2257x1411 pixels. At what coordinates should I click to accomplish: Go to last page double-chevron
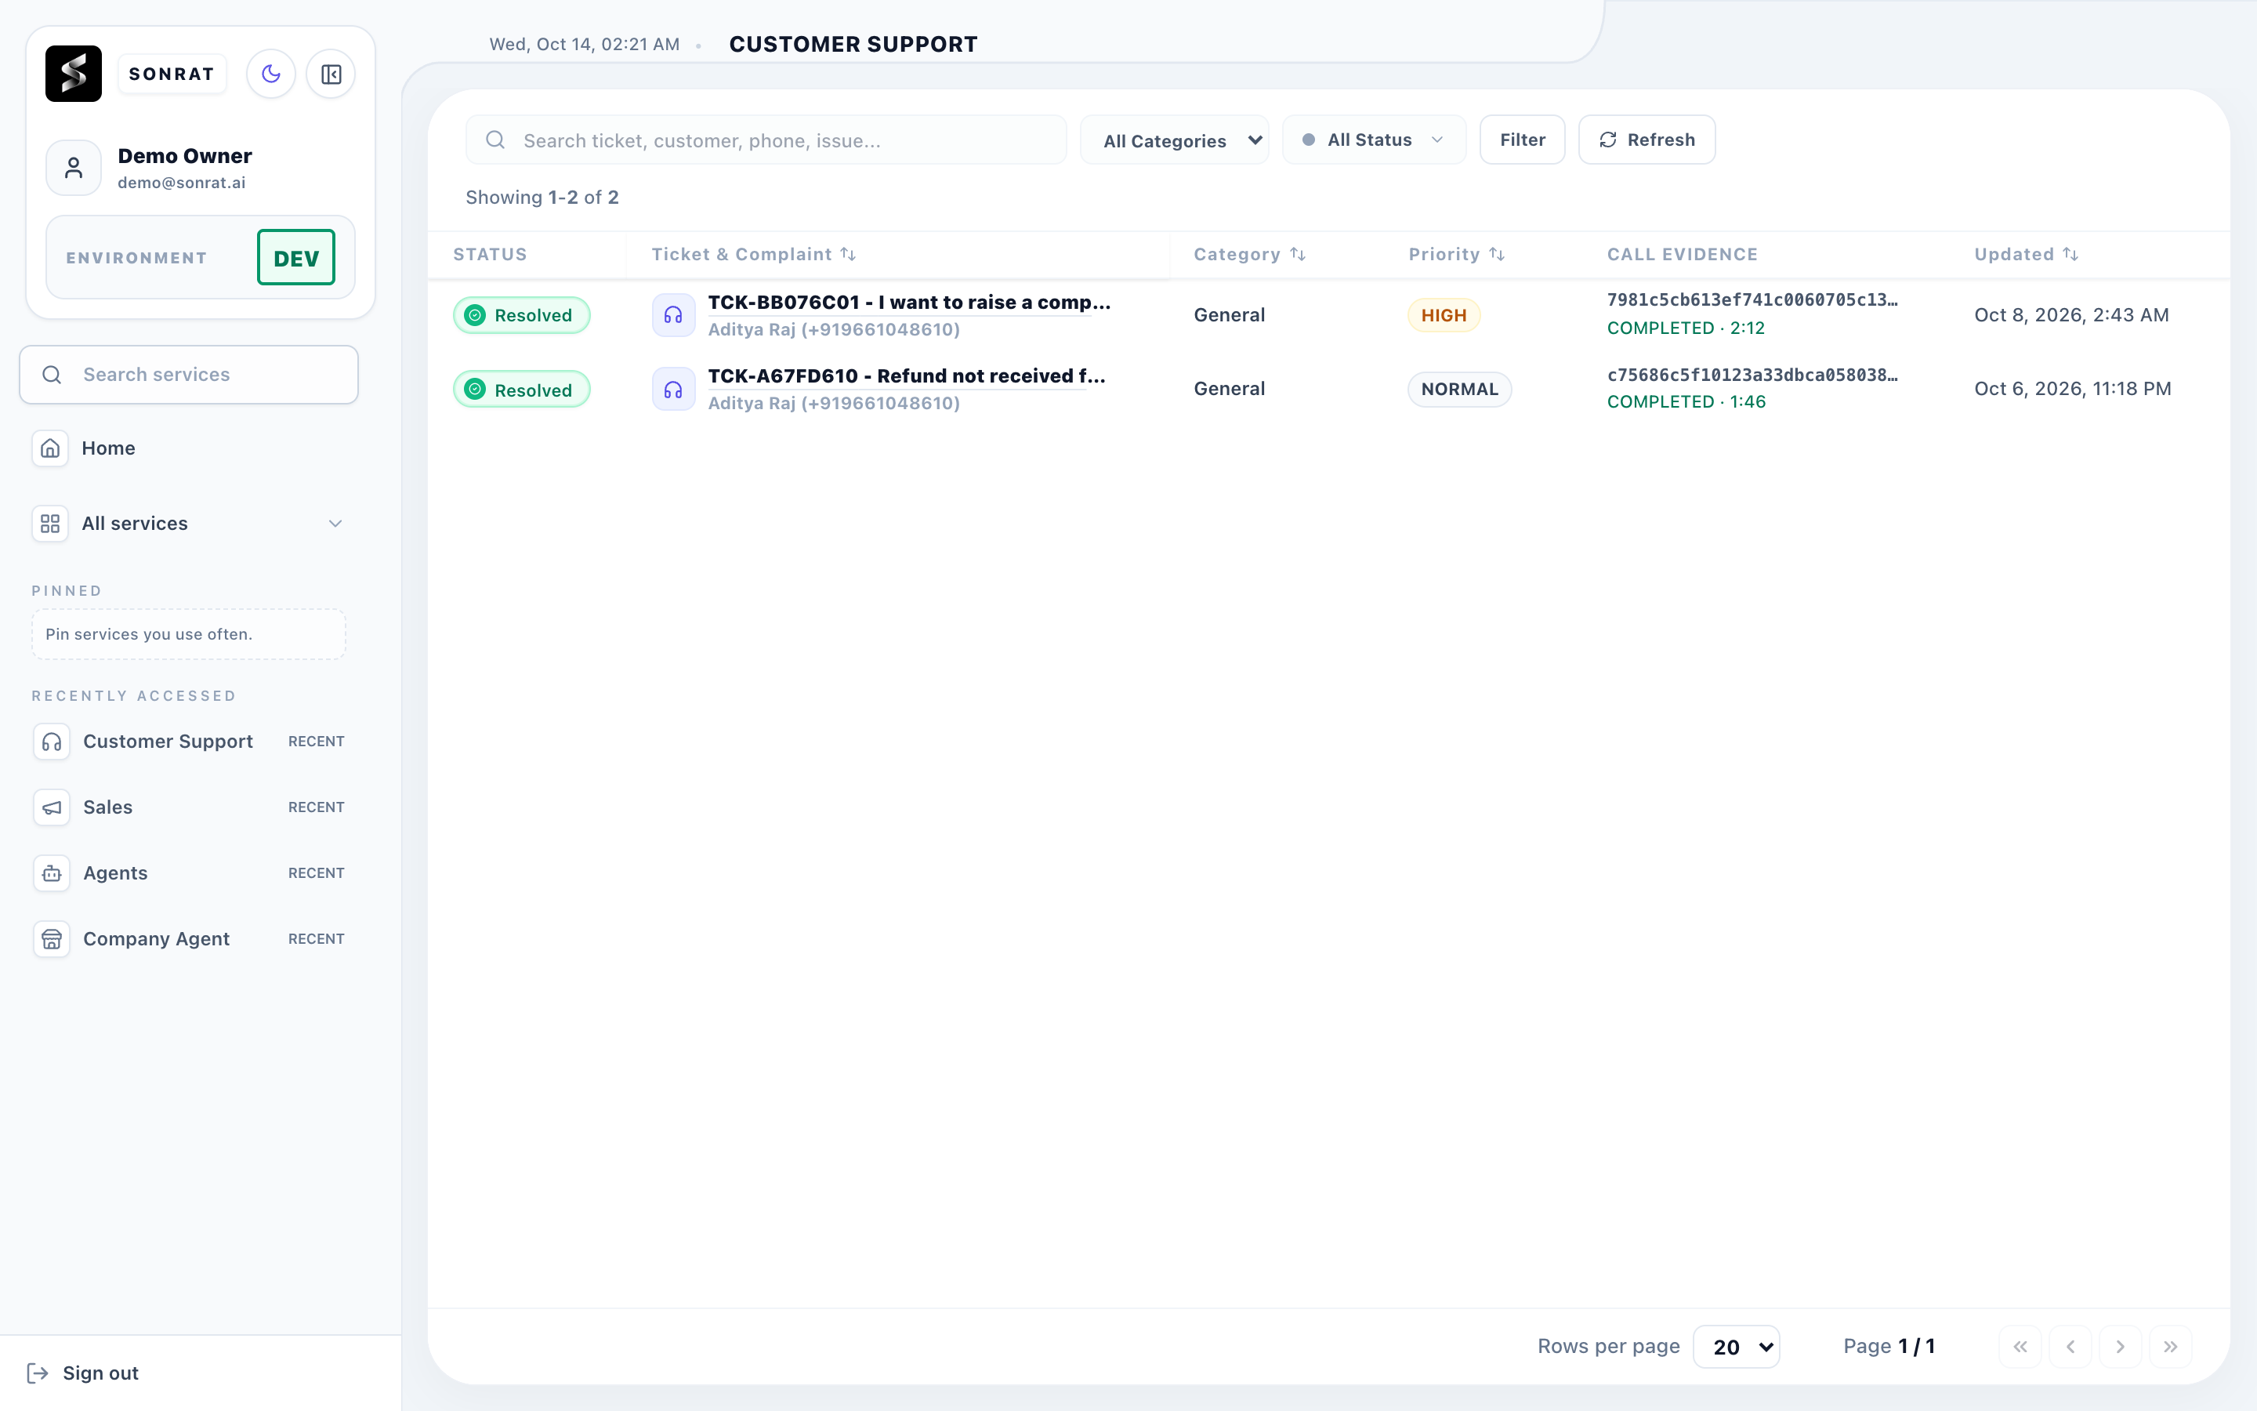2170,1347
